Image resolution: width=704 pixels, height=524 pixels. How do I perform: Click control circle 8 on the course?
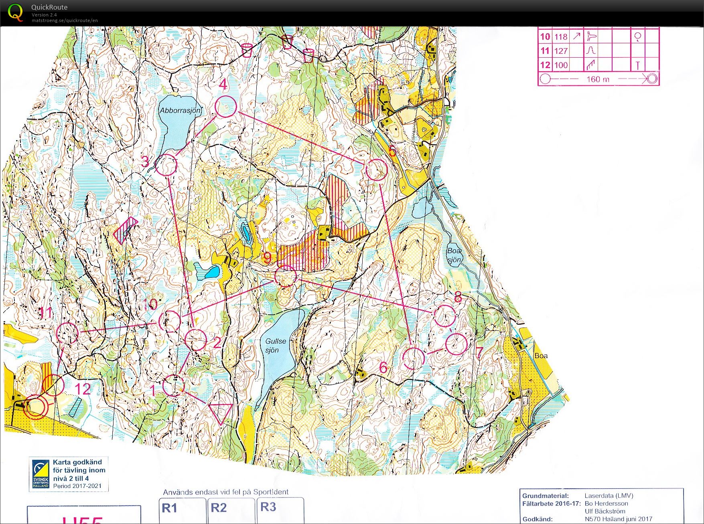(445, 316)
